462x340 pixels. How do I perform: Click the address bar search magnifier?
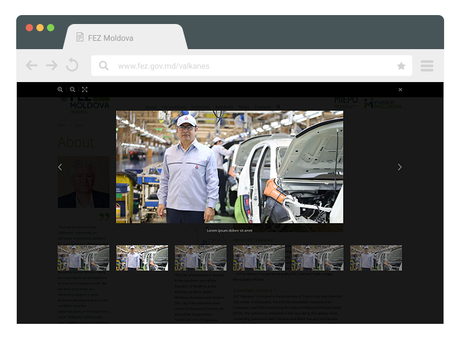(x=103, y=65)
